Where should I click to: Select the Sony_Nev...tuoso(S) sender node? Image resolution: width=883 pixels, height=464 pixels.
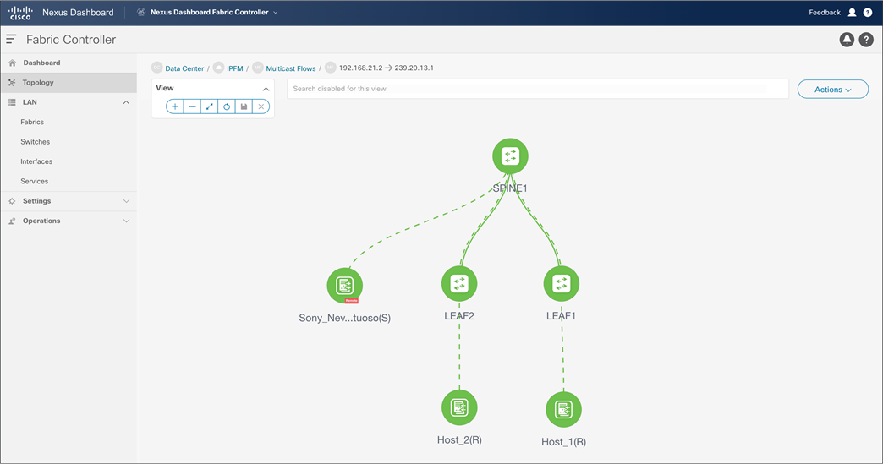[344, 285]
